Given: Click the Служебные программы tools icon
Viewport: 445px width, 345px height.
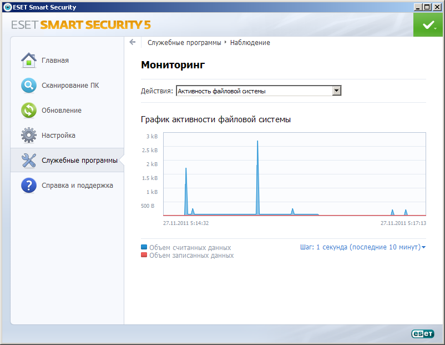Looking at the screenshot, I should 29,161.
